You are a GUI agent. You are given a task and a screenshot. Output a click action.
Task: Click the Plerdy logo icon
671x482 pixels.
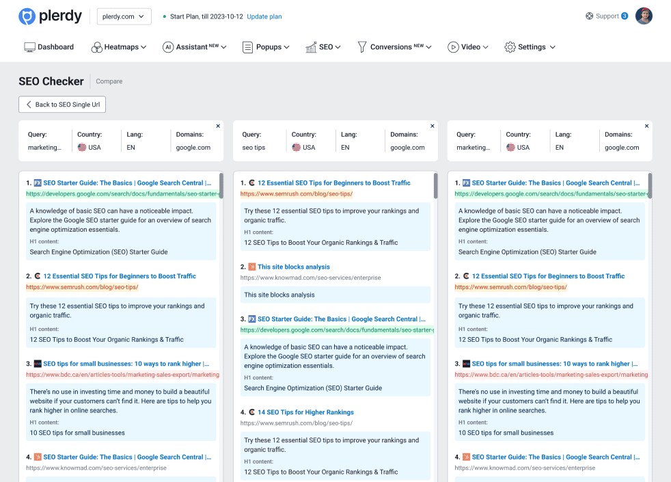click(27, 16)
